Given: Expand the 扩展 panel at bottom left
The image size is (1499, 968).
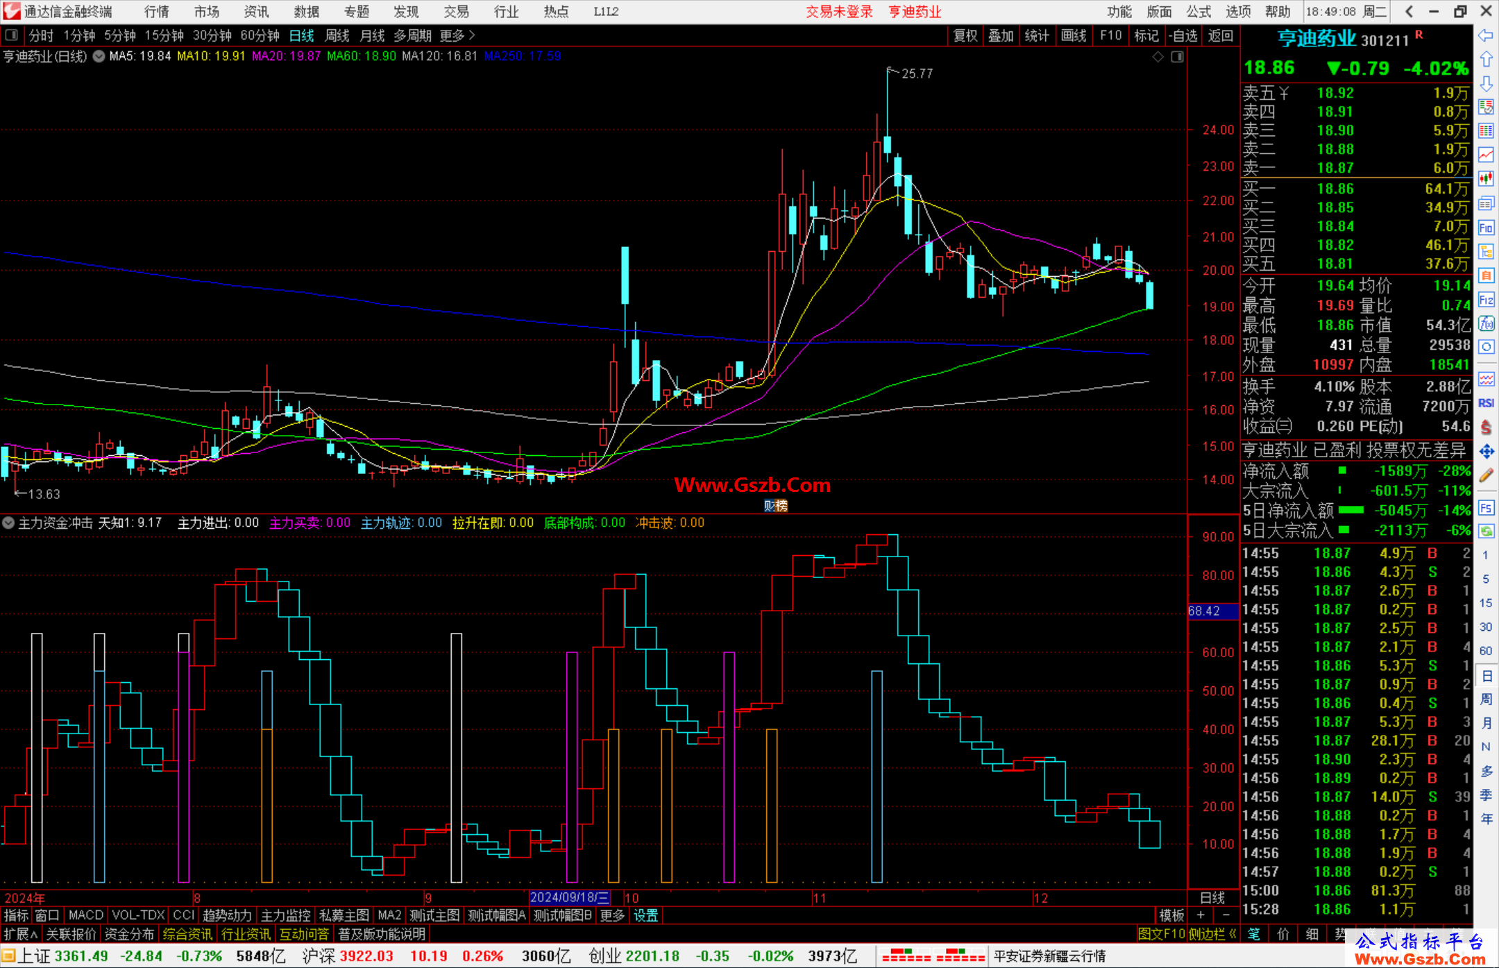Looking at the screenshot, I should click(21, 934).
